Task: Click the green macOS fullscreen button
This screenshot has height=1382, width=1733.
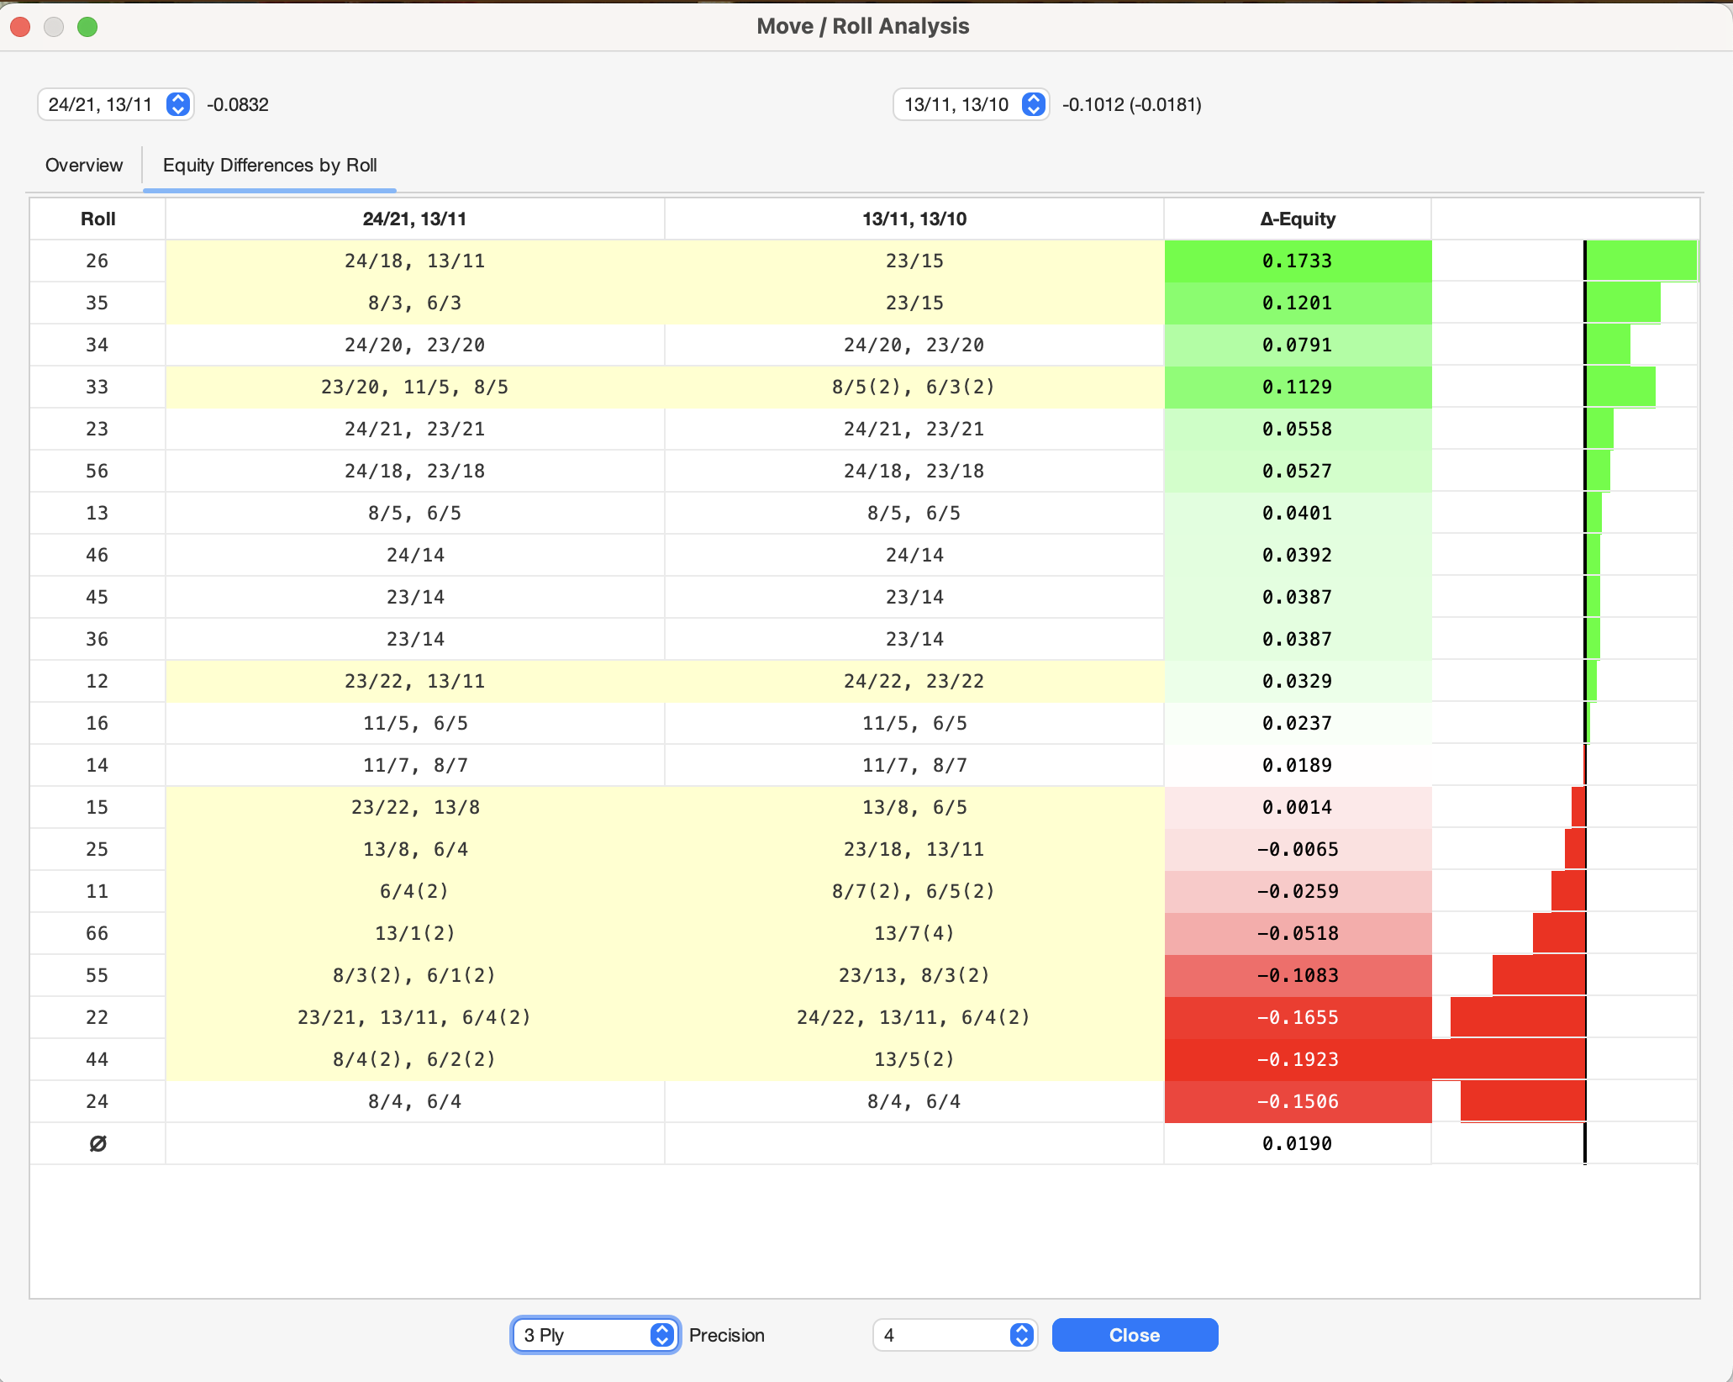Action: pyautogui.click(x=87, y=27)
